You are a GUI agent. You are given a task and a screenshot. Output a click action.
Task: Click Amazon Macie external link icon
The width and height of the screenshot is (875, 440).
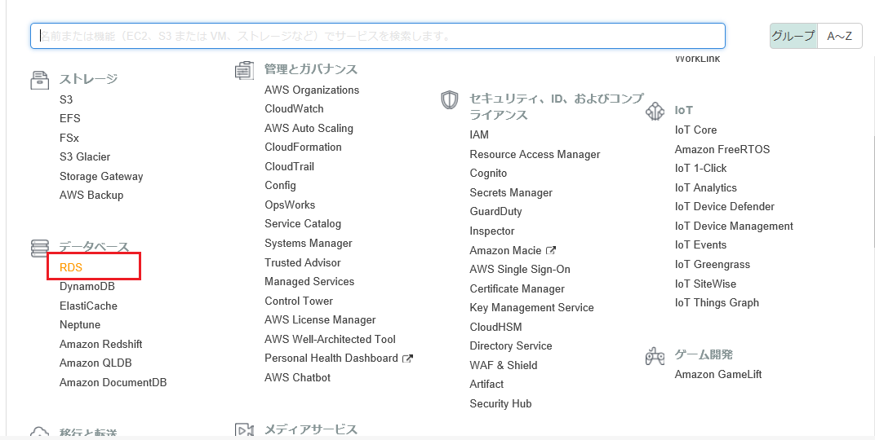coord(551,250)
